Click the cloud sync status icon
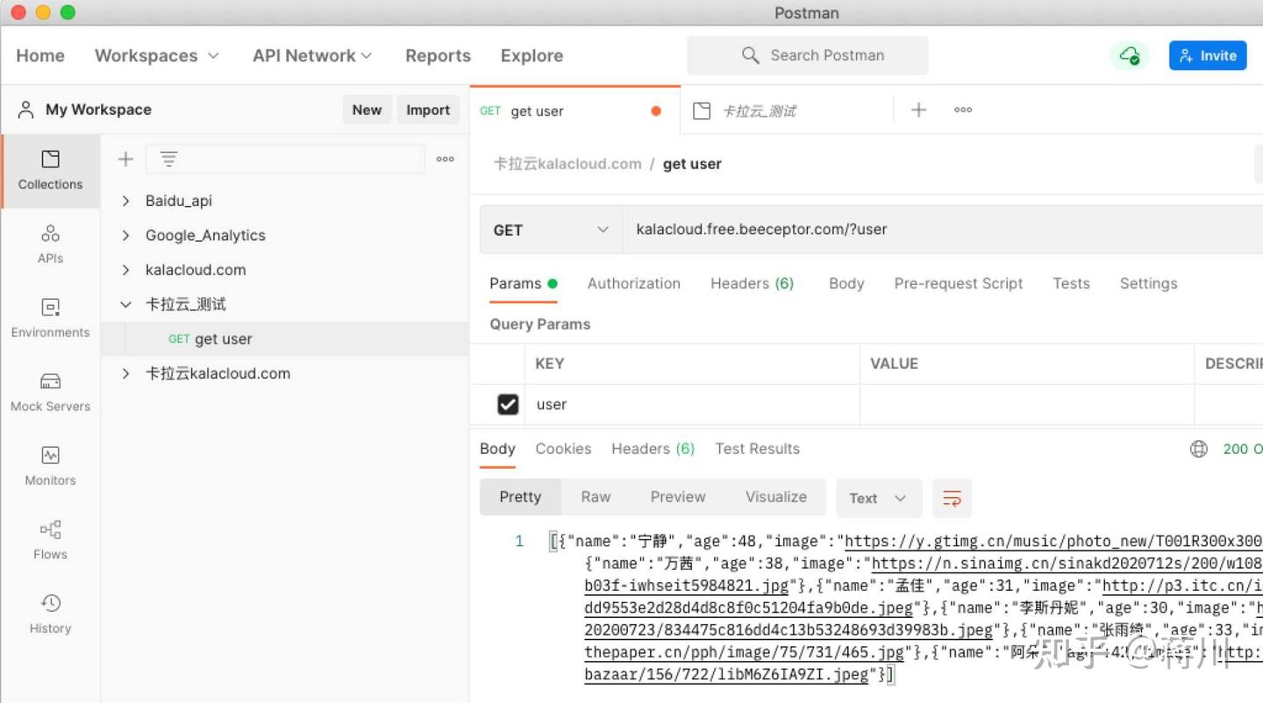Screen dimensions: 1263x703 click(1131, 54)
